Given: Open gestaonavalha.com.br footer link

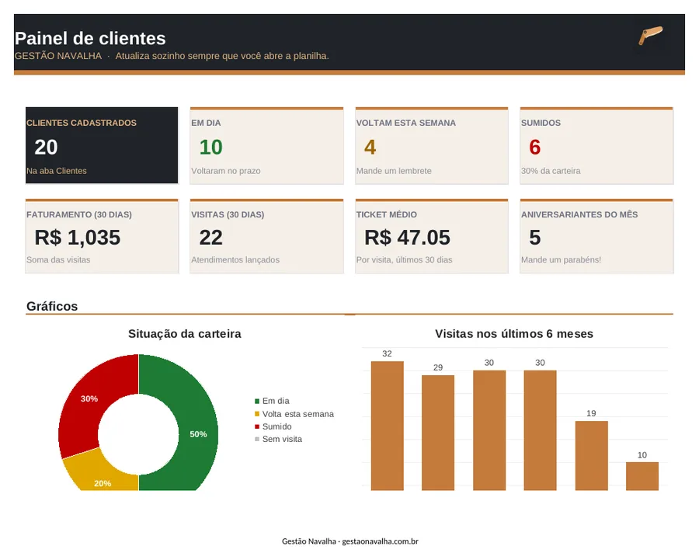Looking at the screenshot, I should click(381, 541).
